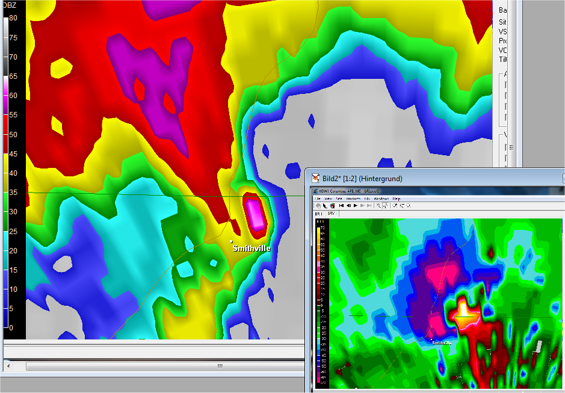
Task: Click the horizontal scrollbar left arrow
Action: 8,366
